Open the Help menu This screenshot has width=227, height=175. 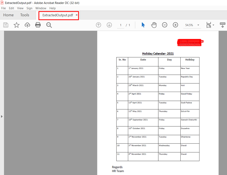[52, 8]
